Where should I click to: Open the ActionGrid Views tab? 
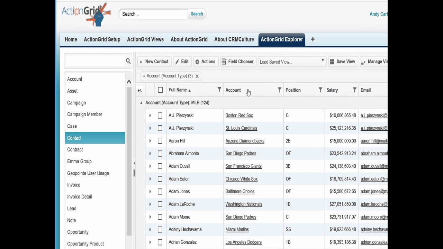(x=145, y=39)
